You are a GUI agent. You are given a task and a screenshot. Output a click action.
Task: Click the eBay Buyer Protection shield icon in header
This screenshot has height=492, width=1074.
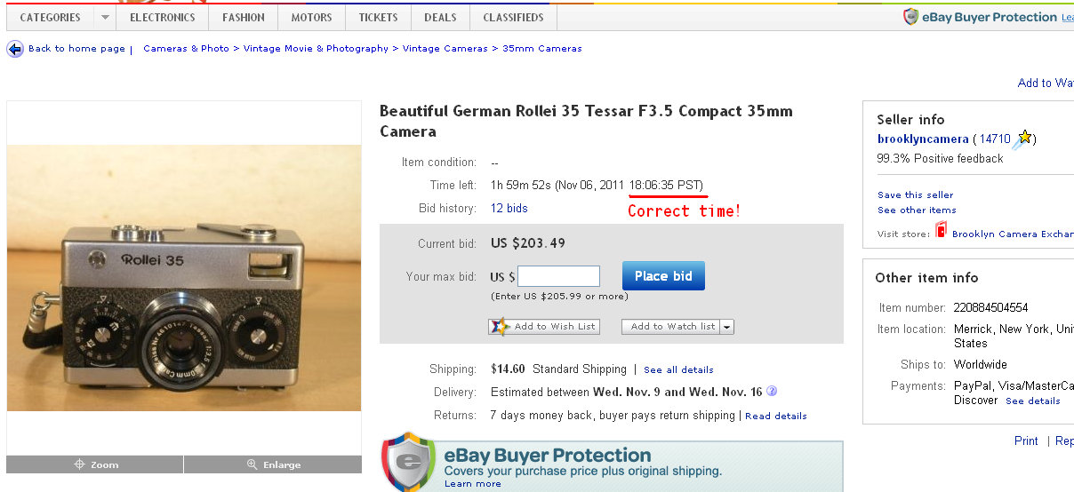(x=910, y=17)
